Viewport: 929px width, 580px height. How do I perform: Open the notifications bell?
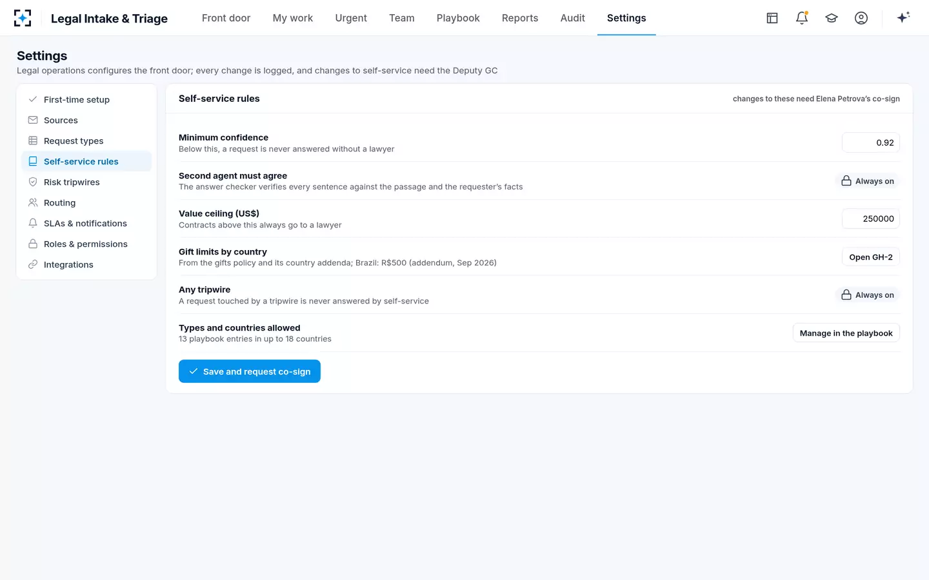click(802, 18)
